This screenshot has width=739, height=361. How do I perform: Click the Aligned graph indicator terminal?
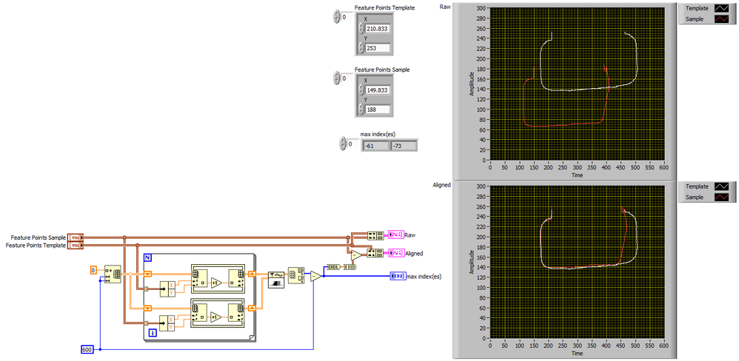395,253
